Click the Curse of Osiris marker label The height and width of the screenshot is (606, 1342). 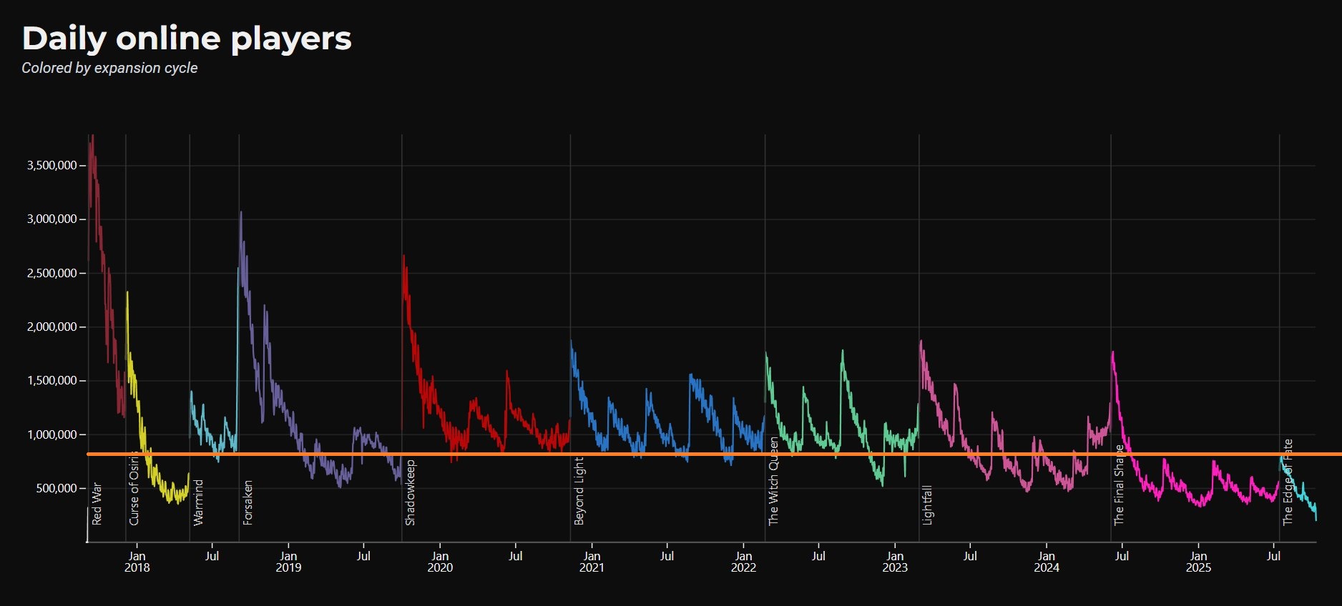[134, 488]
